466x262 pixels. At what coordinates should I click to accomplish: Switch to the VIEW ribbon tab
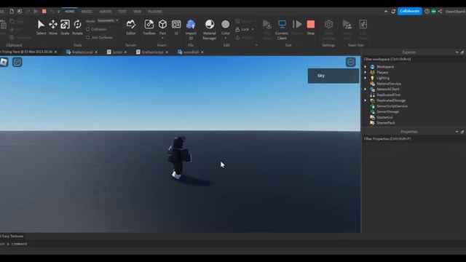tap(137, 12)
